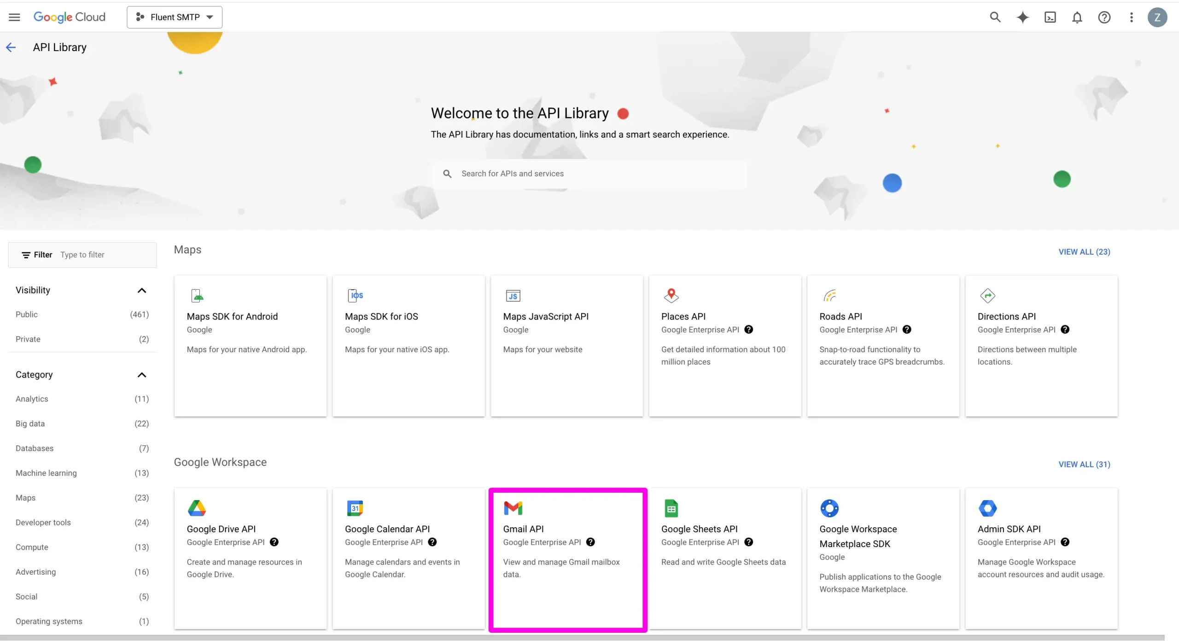The image size is (1179, 641).
Task: Toggle Private visibility filter
Action: point(29,339)
